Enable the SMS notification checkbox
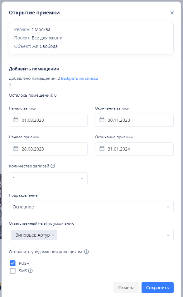 tap(12, 271)
